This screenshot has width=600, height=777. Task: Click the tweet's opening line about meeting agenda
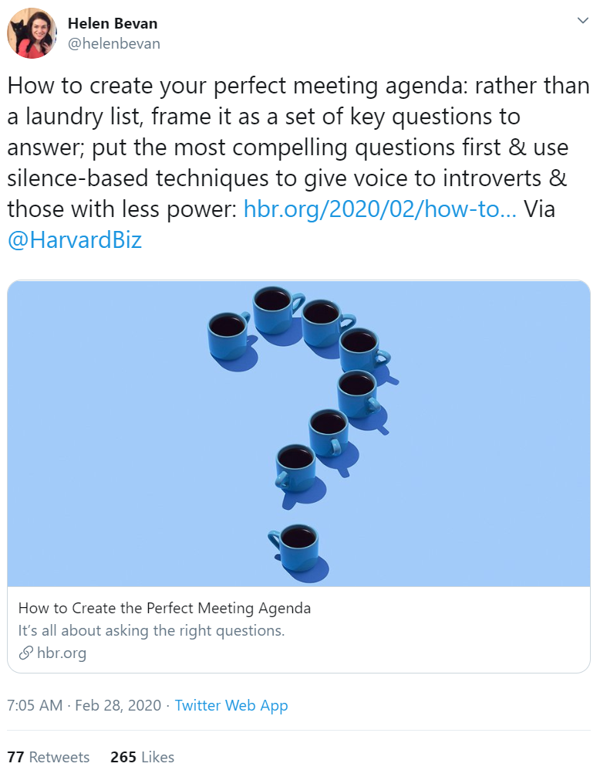click(298, 86)
